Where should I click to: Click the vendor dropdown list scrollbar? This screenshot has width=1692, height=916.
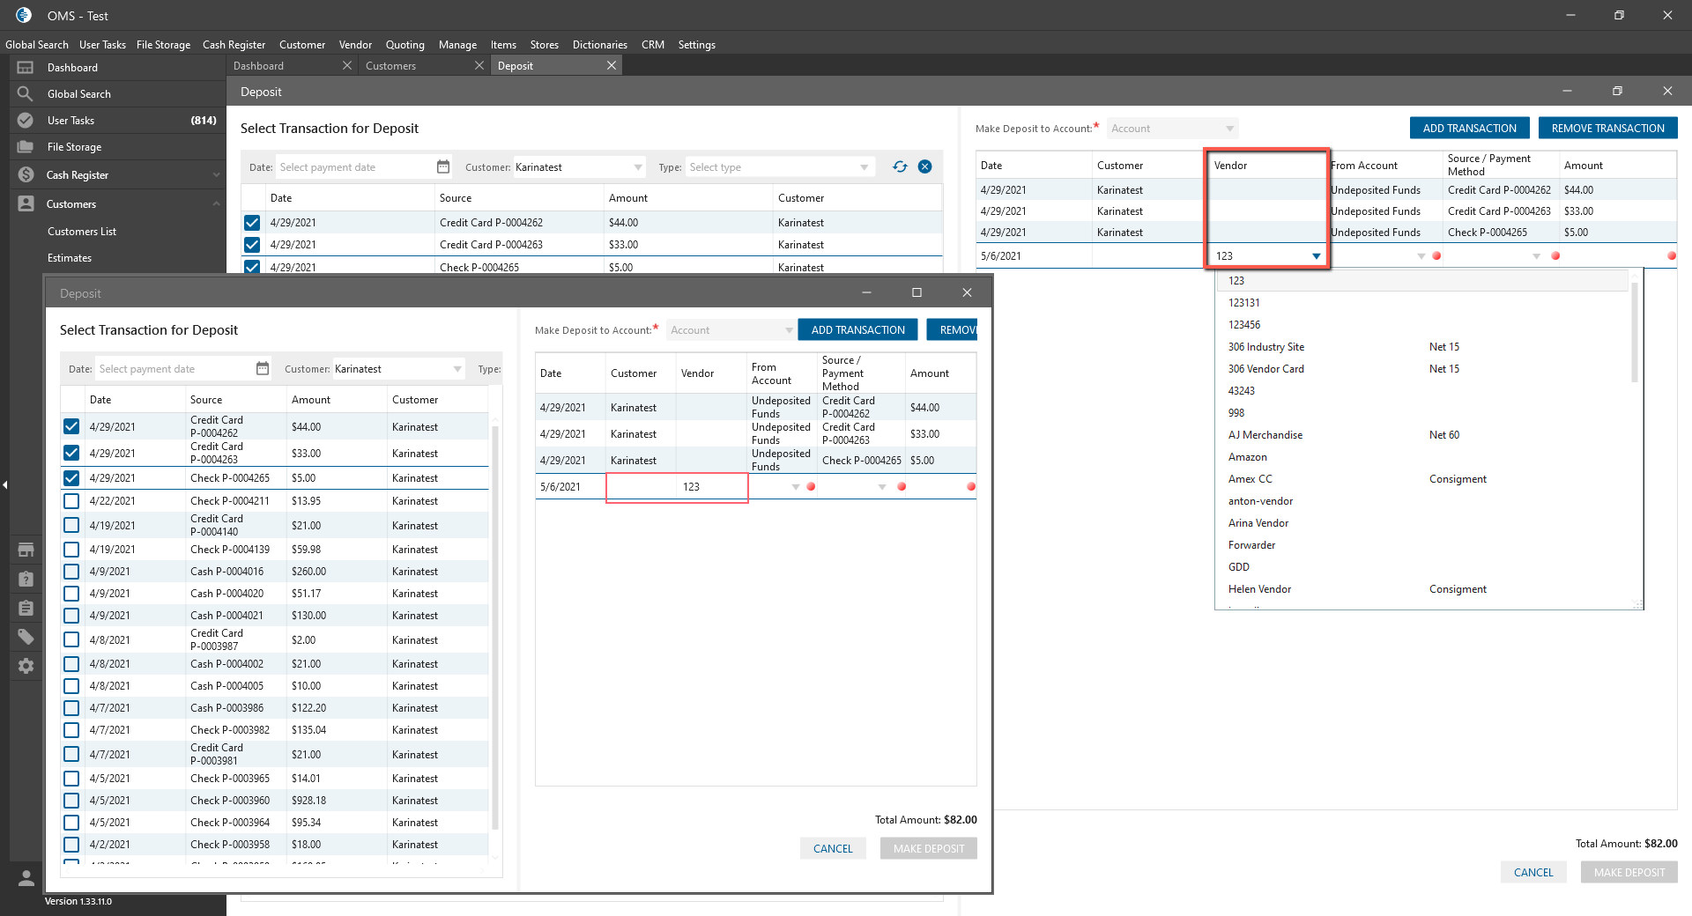pyautogui.click(x=1635, y=335)
